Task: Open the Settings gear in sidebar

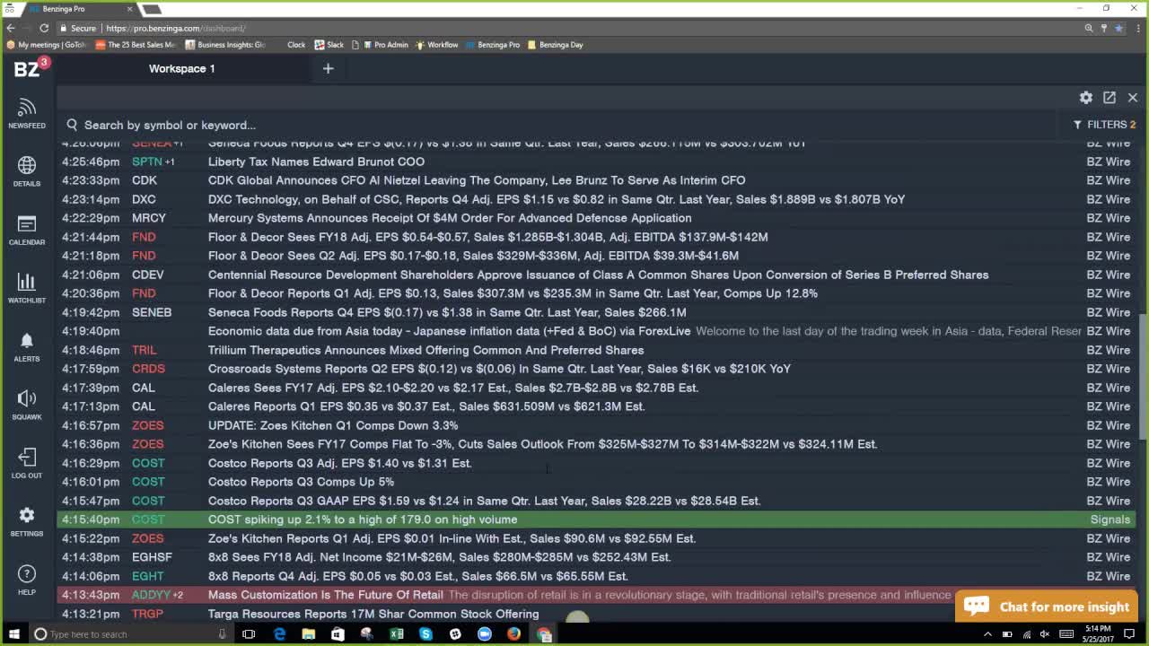Action: [x=27, y=521]
